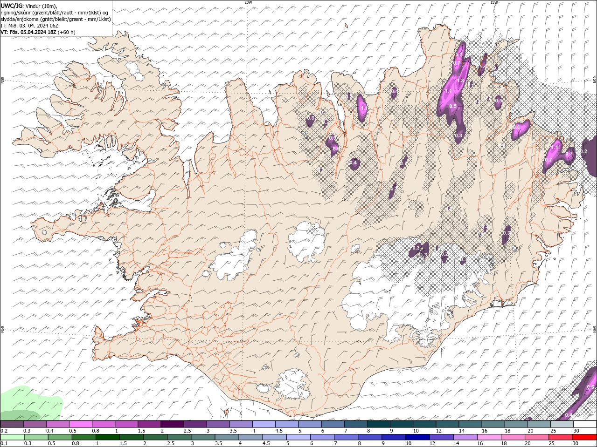Click the '3.5' label on the snow scale
Image resolution: width=597 pixels, height=447 pixels.
(x=232, y=431)
